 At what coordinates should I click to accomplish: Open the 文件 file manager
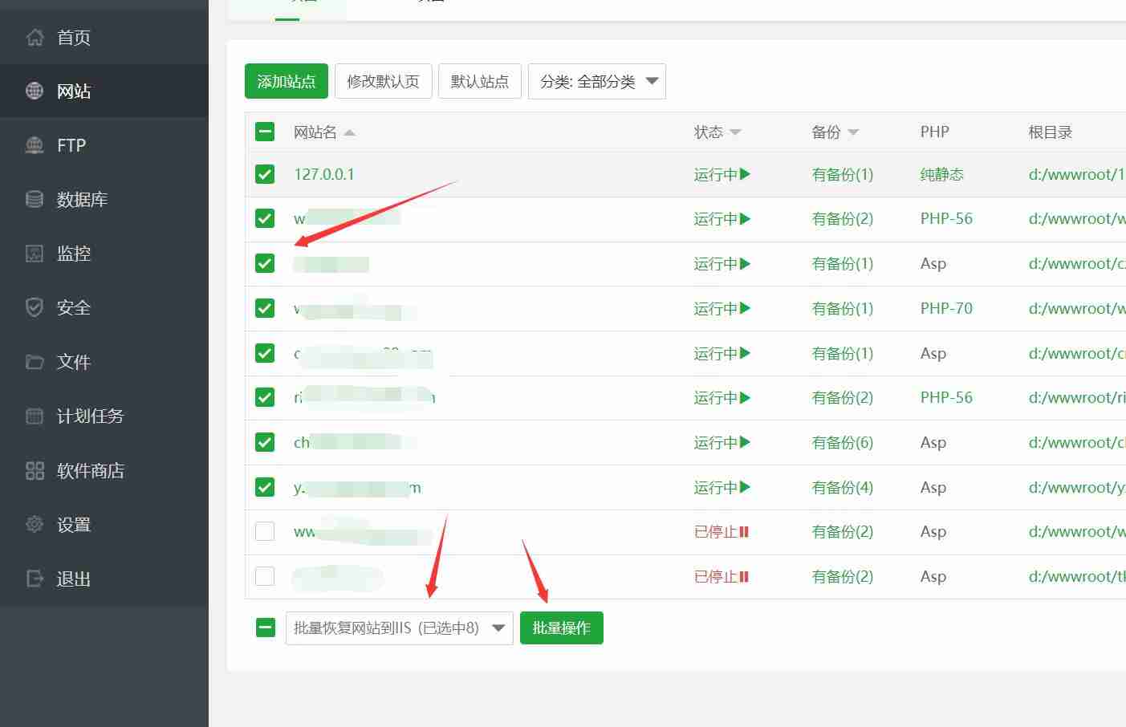click(72, 362)
